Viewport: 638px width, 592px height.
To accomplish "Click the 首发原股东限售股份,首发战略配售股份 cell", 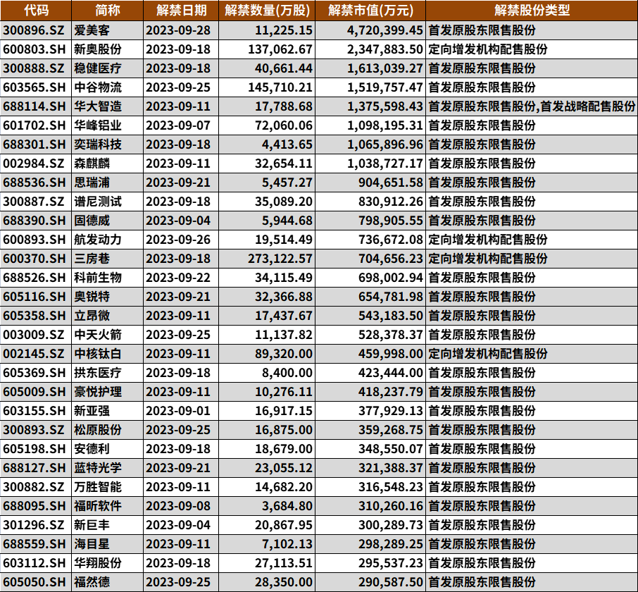I will click(532, 106).
